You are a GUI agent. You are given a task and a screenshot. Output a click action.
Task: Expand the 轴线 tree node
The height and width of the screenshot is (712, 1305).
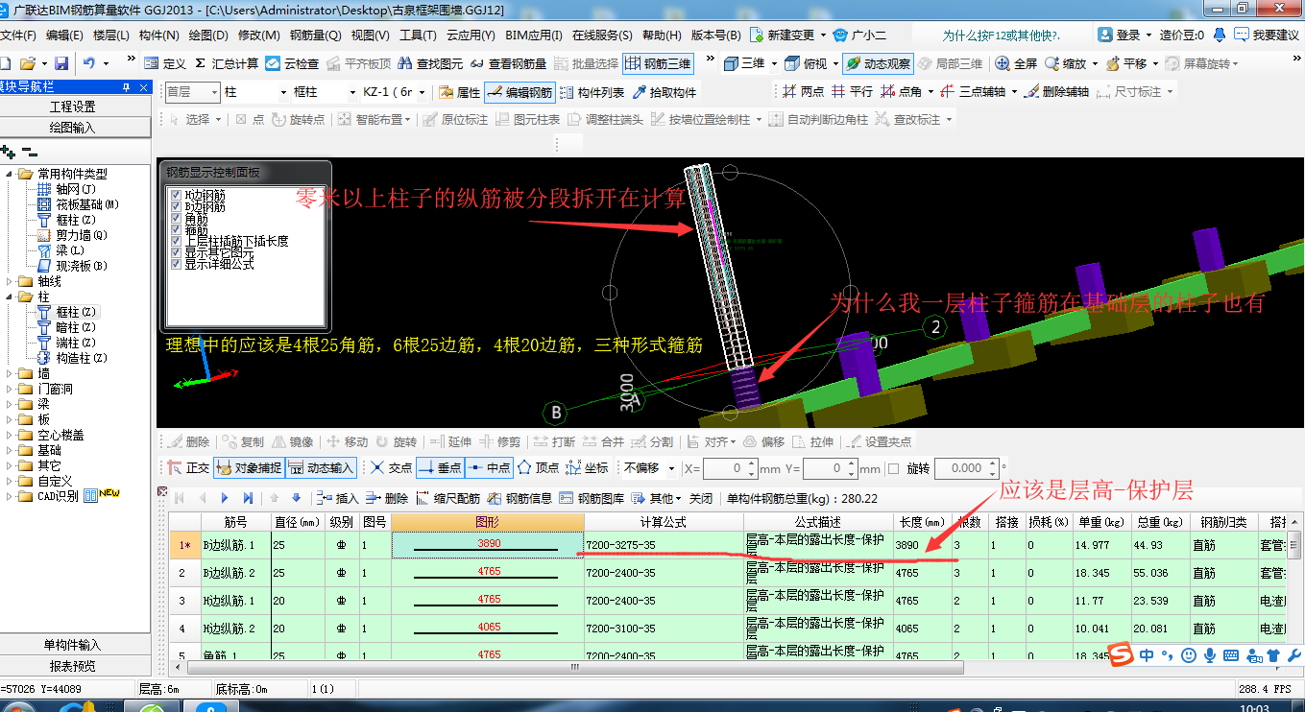click(10, 281)
